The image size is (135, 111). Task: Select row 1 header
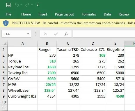[x=4, y=49]
